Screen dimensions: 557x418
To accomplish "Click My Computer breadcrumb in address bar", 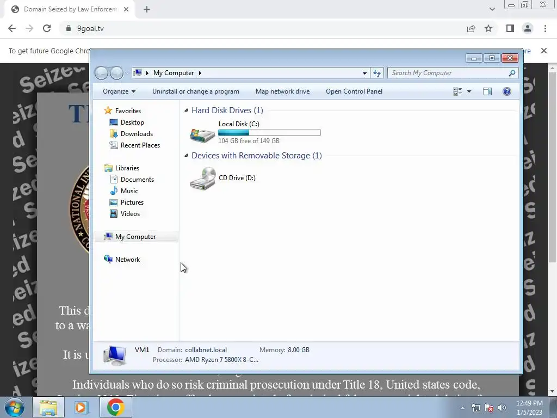I will (x=174, y=73).
